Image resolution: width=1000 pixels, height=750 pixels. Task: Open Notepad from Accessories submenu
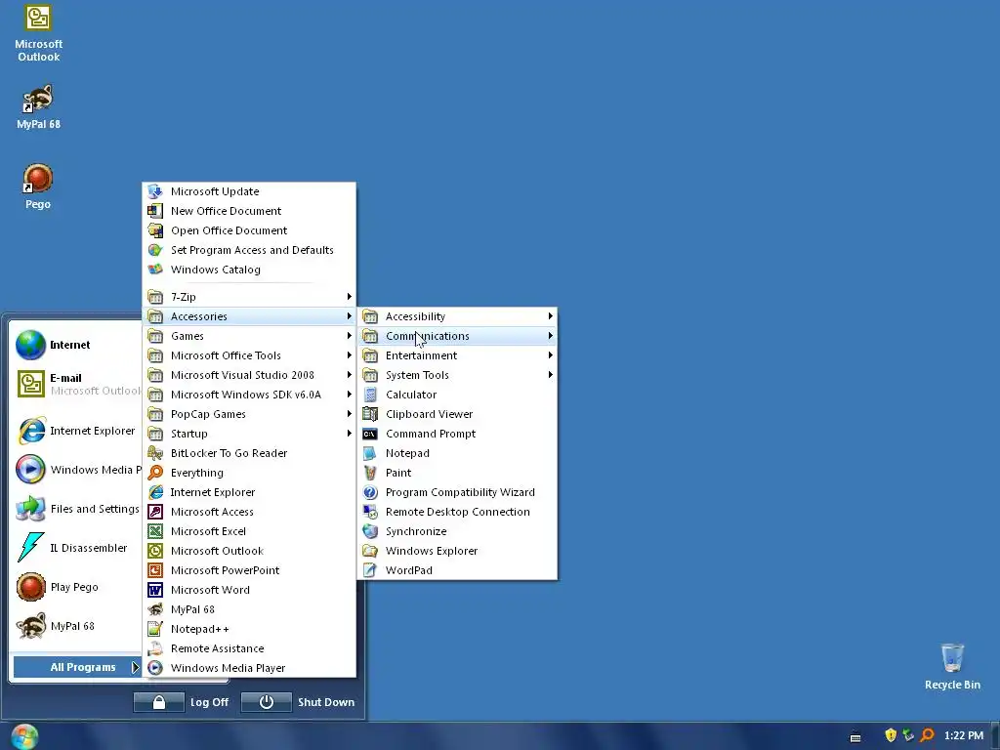[x=457, y=453]
